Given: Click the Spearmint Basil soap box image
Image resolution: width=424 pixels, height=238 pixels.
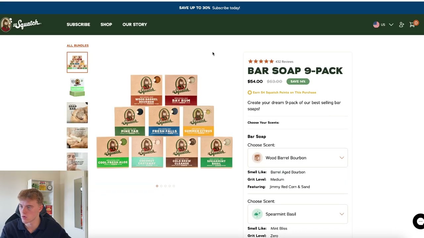Looking at the screenshot, I should coord(216,152).
